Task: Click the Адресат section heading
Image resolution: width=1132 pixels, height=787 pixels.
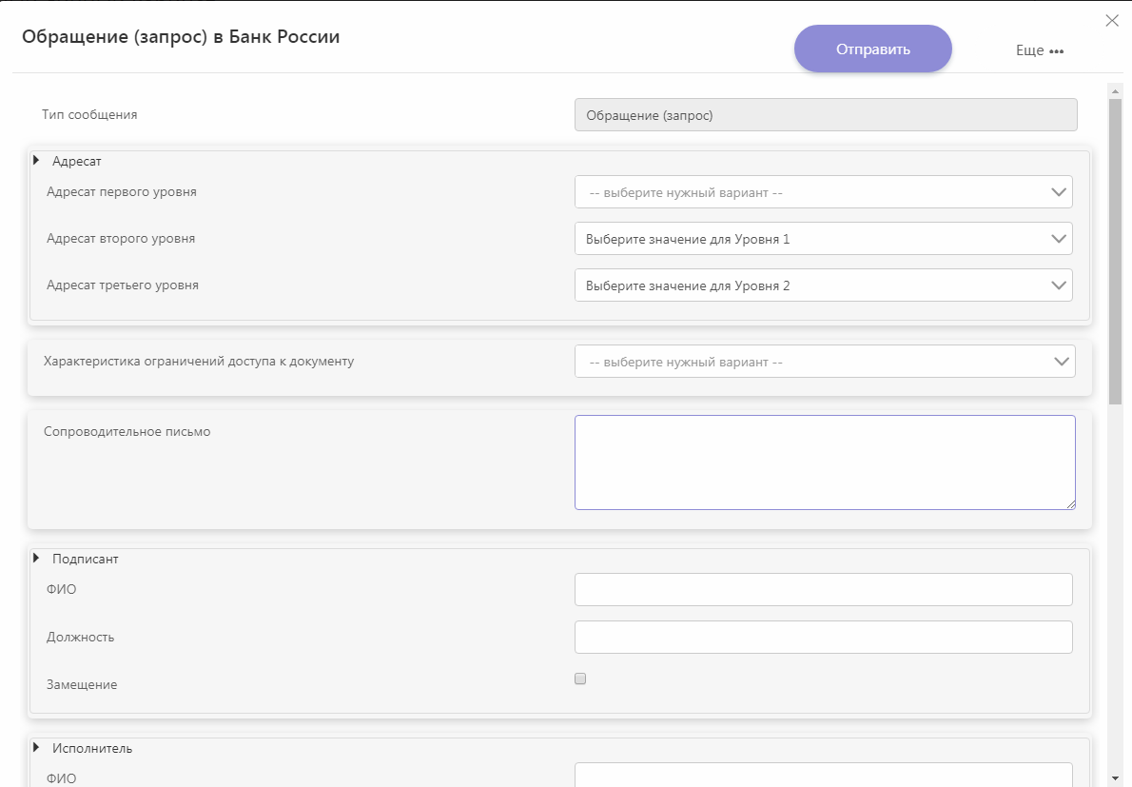Action: 76,161
